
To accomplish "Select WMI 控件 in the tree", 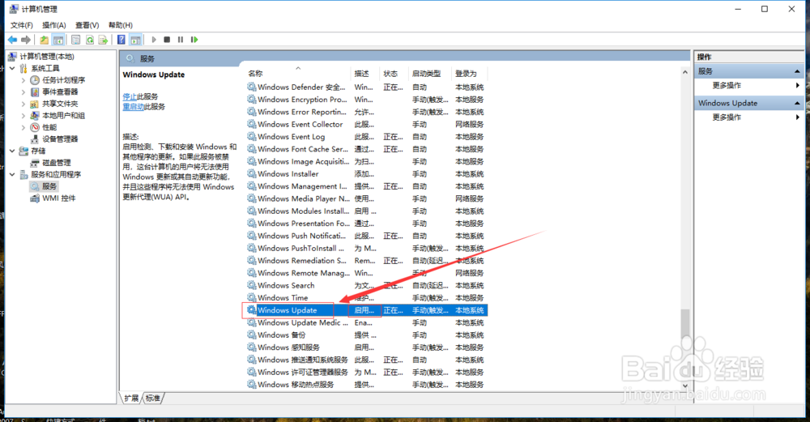I will click(x=58, y=198).
